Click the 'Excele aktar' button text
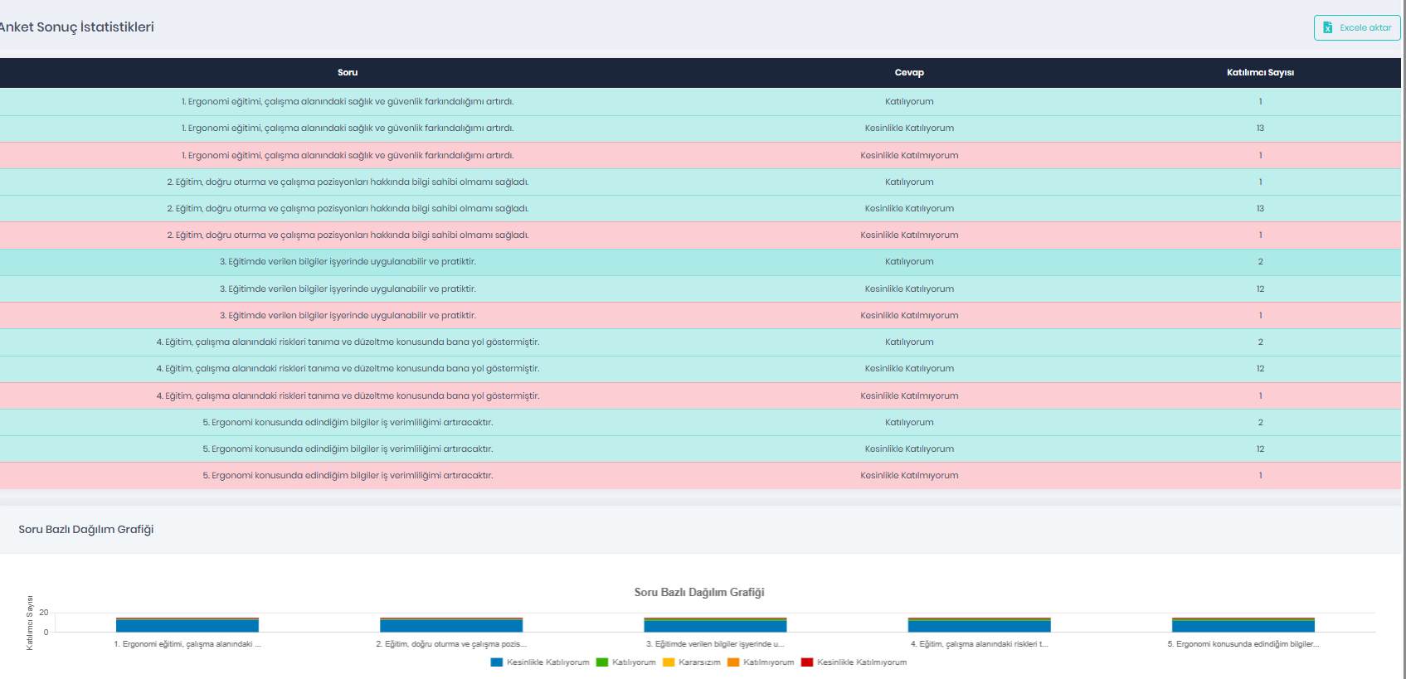Image resolution: width=1406 pixels, height=679 pixels. pyautogui.click(x=1365, y=27)
